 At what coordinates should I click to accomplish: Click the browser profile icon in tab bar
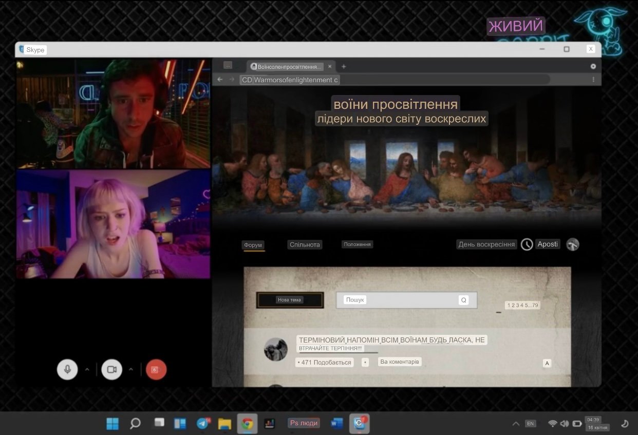click(593, 66)
